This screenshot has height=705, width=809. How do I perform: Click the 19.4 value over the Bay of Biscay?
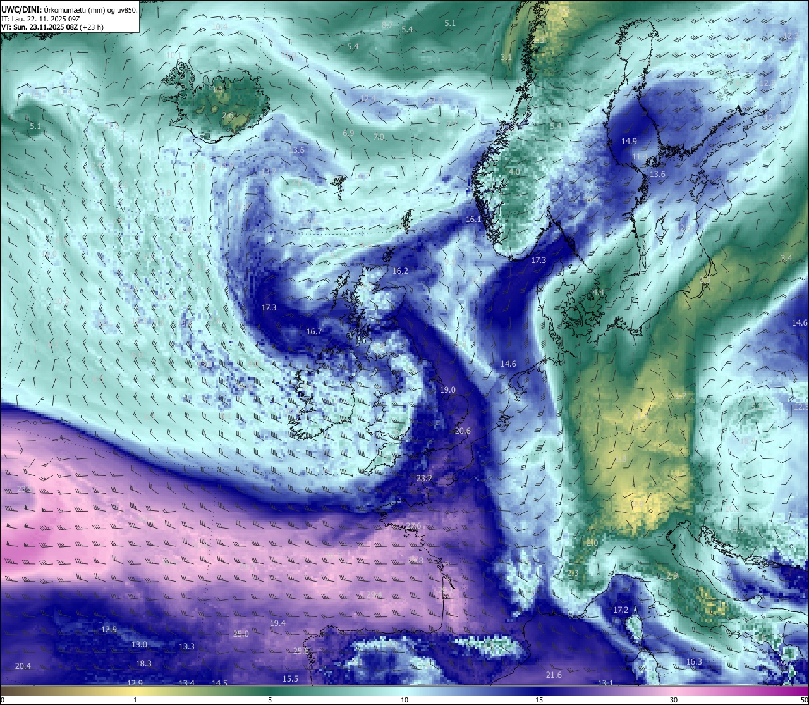click(x=277, y=623)
